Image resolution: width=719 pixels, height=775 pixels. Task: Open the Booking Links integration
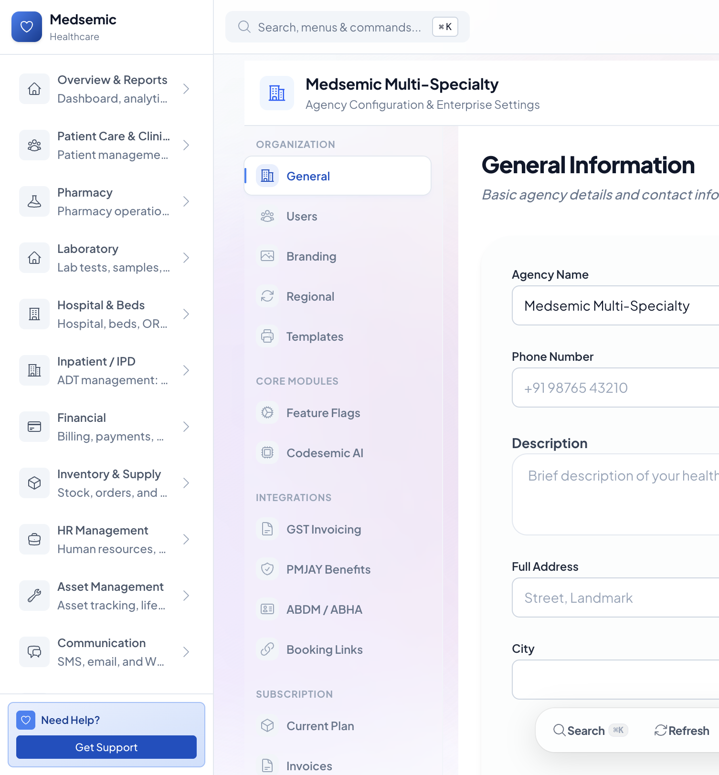[x=324, y=649]
